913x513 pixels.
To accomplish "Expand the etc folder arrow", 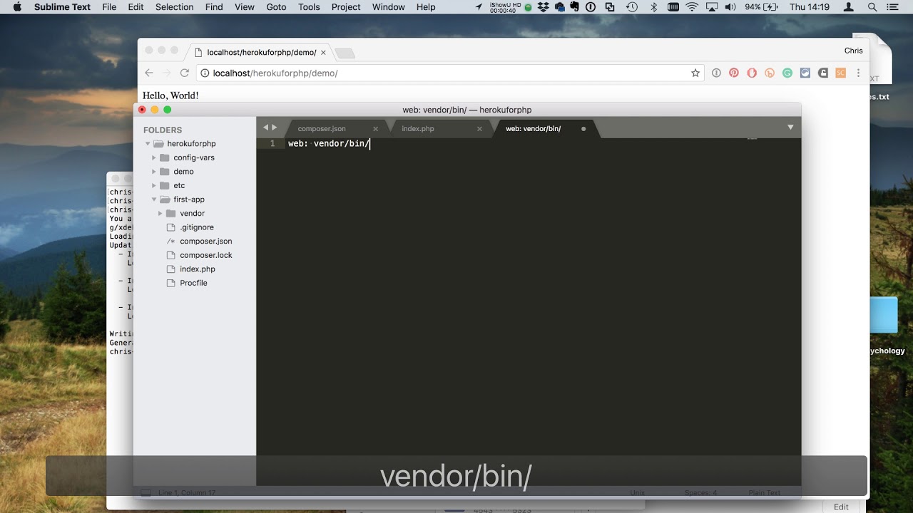I will (x=154, y=185).
